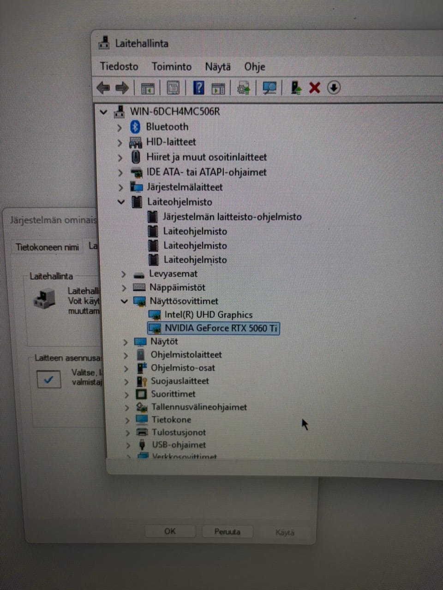The image size is (443, 590).
Task: Click the Laitehallinta window title icon
Action: 105,43
